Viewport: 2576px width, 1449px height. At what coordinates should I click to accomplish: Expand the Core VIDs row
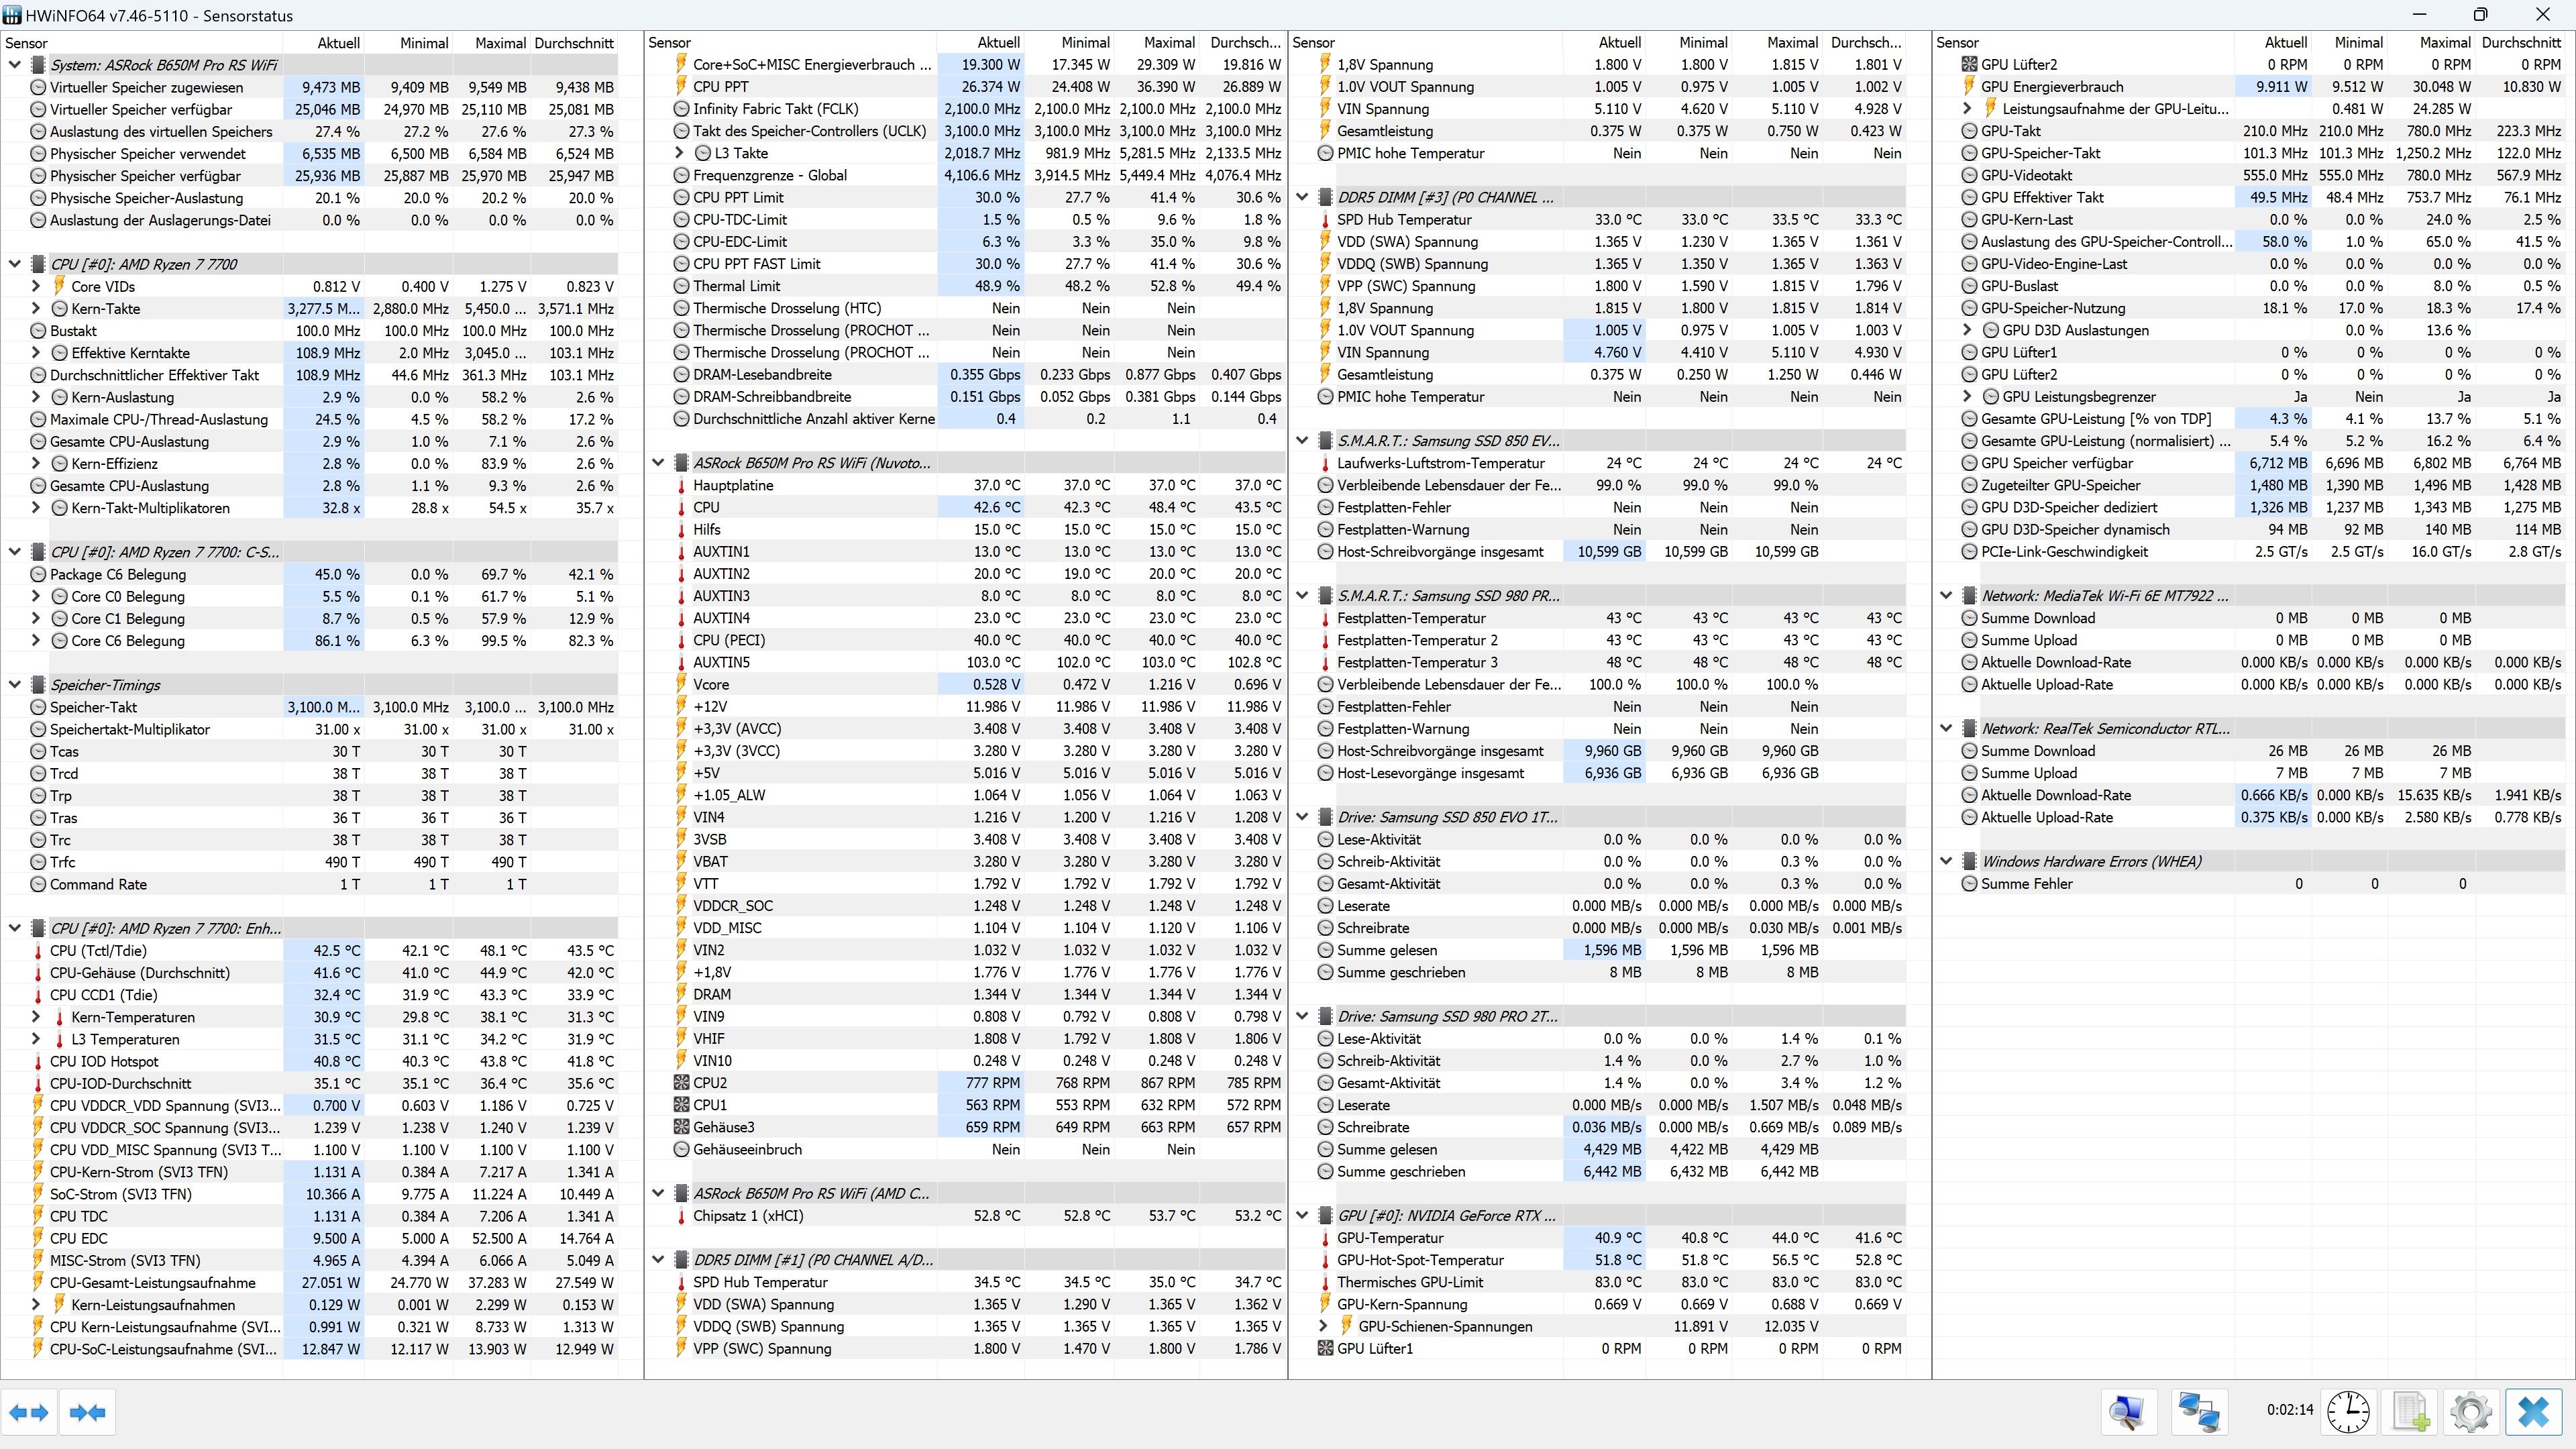(36, 286)
